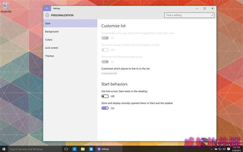Minimize the Settings window
The width and height of the screenshot is (243, 152).
197,9
